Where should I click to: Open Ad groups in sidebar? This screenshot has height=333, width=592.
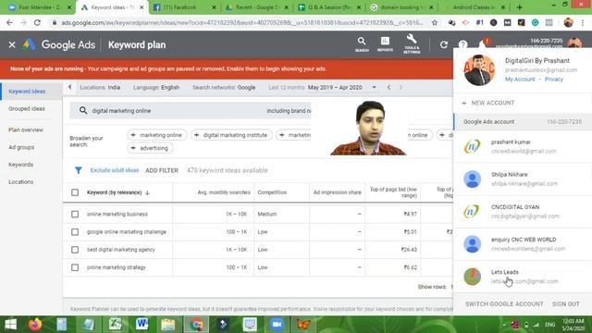[x=21, y=147]
